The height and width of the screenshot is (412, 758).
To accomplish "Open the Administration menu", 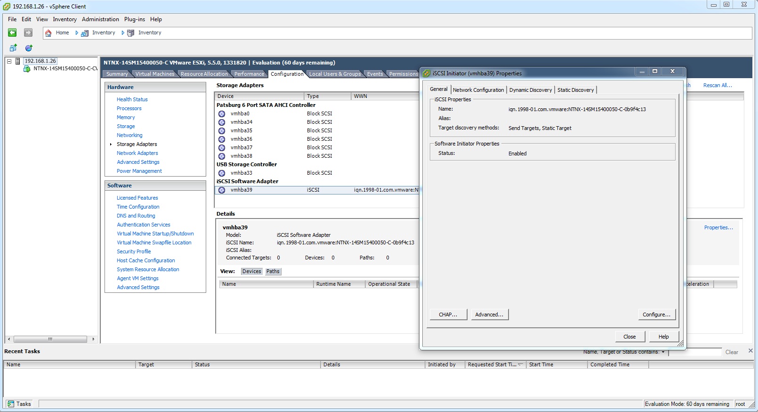I will 100,19.
